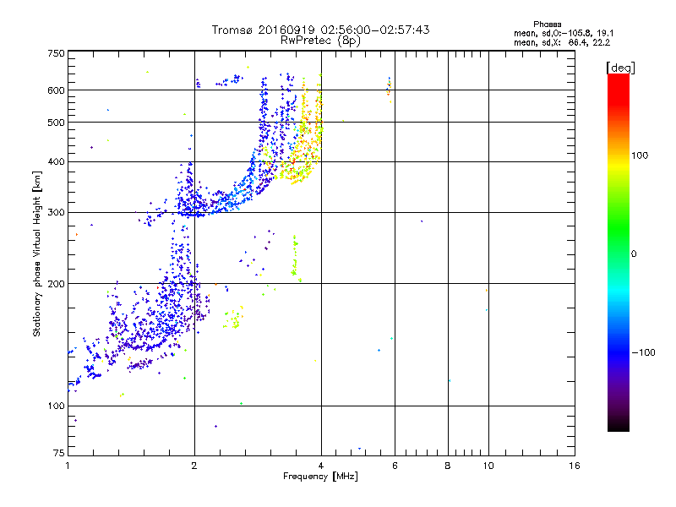
Task: Click the x-axis label '8'
Action: 448,466
